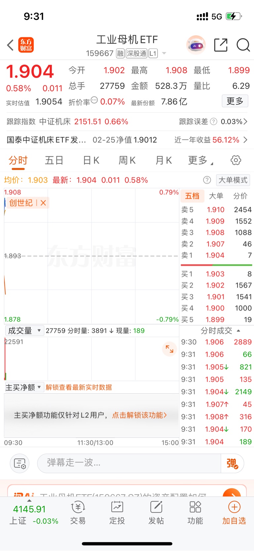Tap trade record 9:31 1.904 2149
This screenshot has width=254, height=551.
[x=216, y=392]
